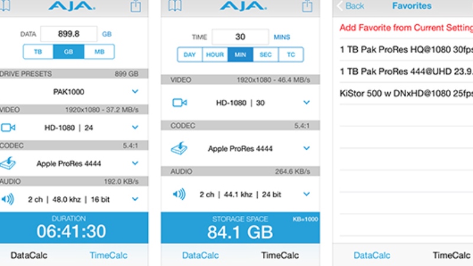Tap the camera icon beside HD-1080 | 30

point(180,103)
